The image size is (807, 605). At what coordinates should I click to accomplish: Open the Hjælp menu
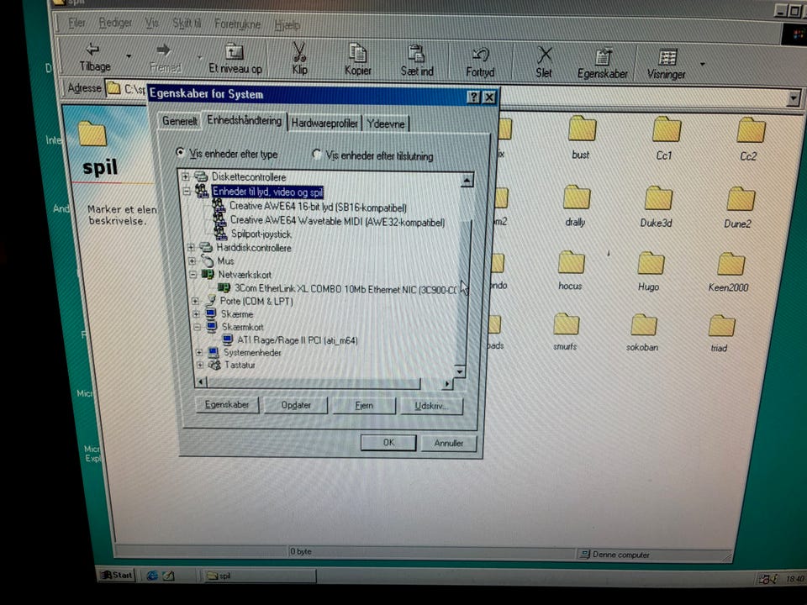[x=287, y=24]
